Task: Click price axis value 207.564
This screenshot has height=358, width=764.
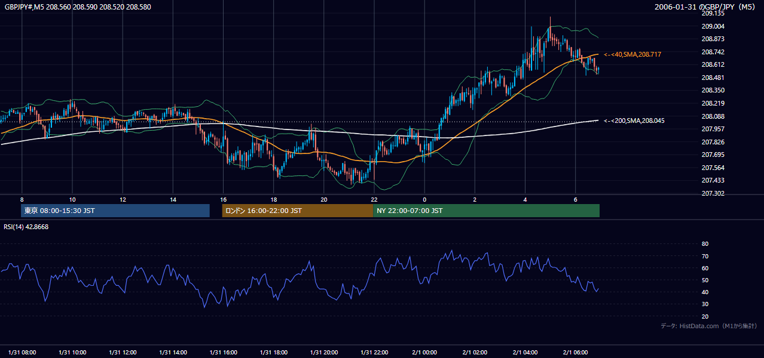Action: tap(713, 168)
